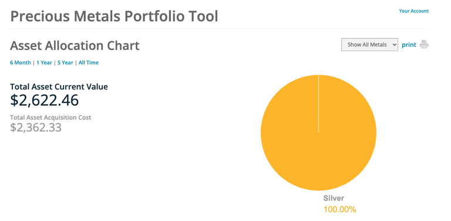Show the All Time range

click(89, 62)
